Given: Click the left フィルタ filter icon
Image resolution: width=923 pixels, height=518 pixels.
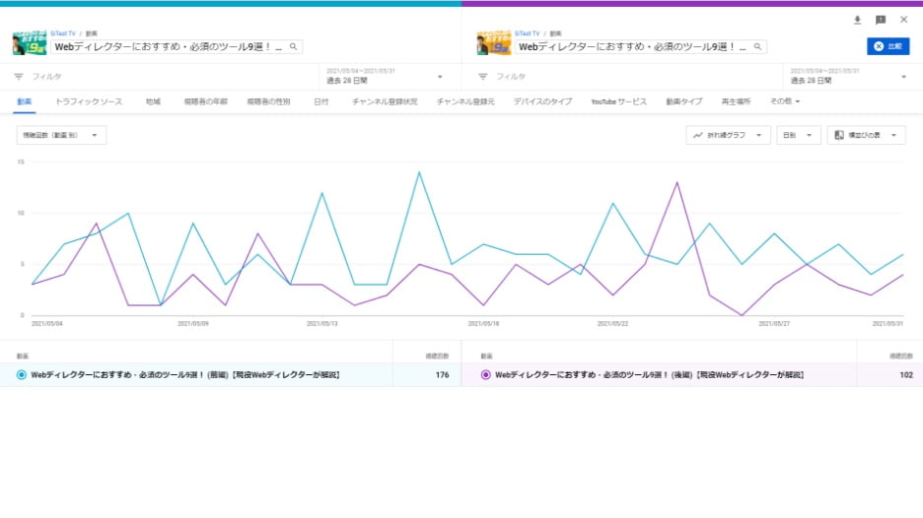Looking at the screenshot, I should pyautogui.click(x=19, y=77).
